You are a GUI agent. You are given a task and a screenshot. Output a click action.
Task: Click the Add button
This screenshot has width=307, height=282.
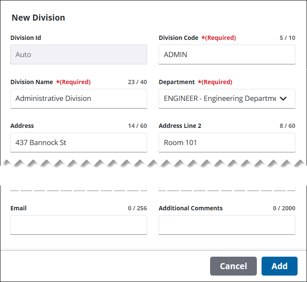point(279,266)
